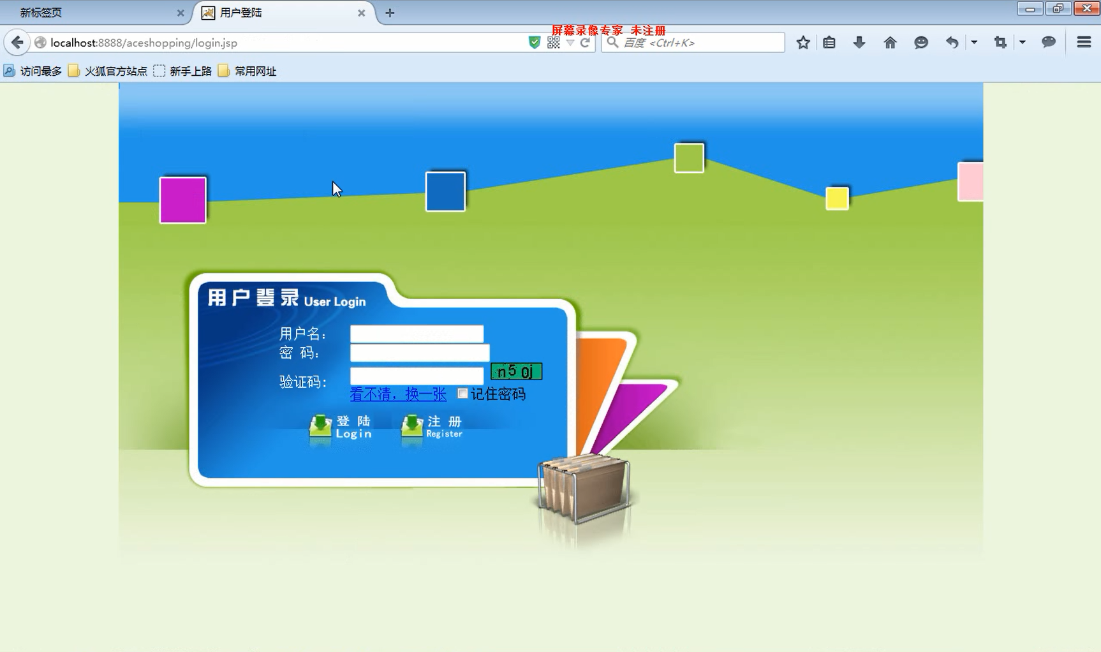Focus the 验证码 input field

[x=417, y=376]
